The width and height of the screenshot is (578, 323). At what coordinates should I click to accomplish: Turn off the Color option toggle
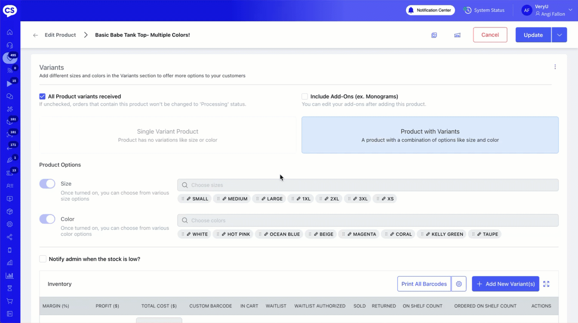(47, 219)
